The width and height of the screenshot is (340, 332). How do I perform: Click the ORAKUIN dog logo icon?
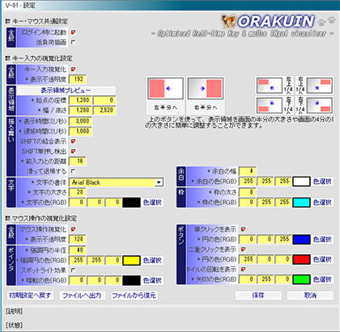tap(228, 22)
